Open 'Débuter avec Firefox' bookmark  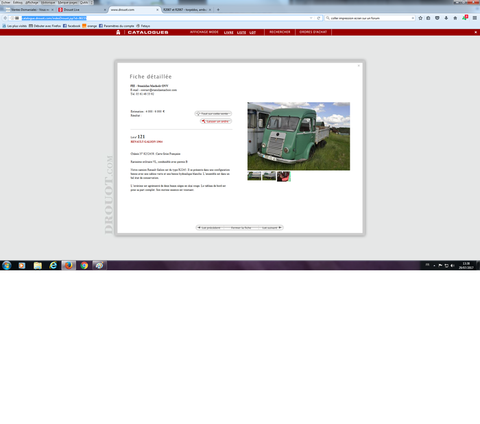click(x=45, y=26)
